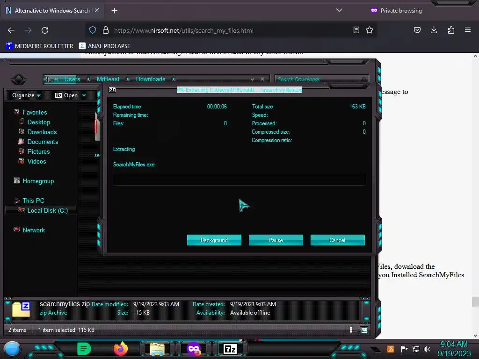Go back in Firefox
479x359 pixels.
[11, 30]
